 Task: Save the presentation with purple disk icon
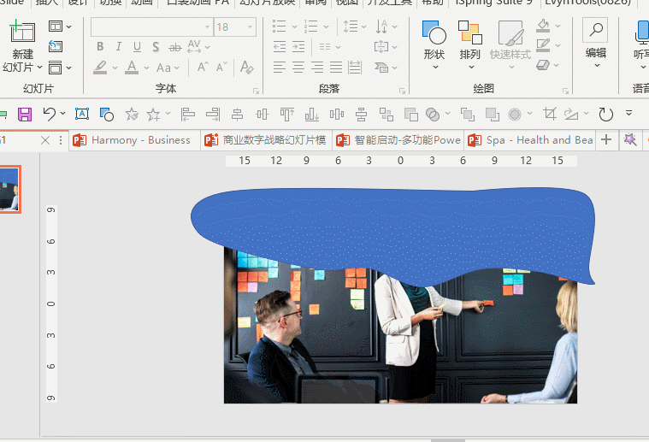point(25,114)
